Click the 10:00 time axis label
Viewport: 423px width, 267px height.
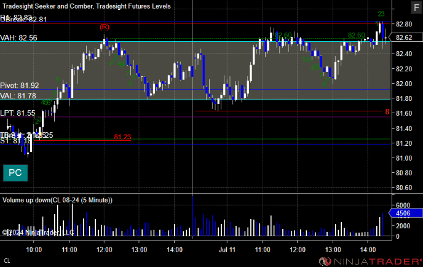pyautogui.click(x=34, y=250)
